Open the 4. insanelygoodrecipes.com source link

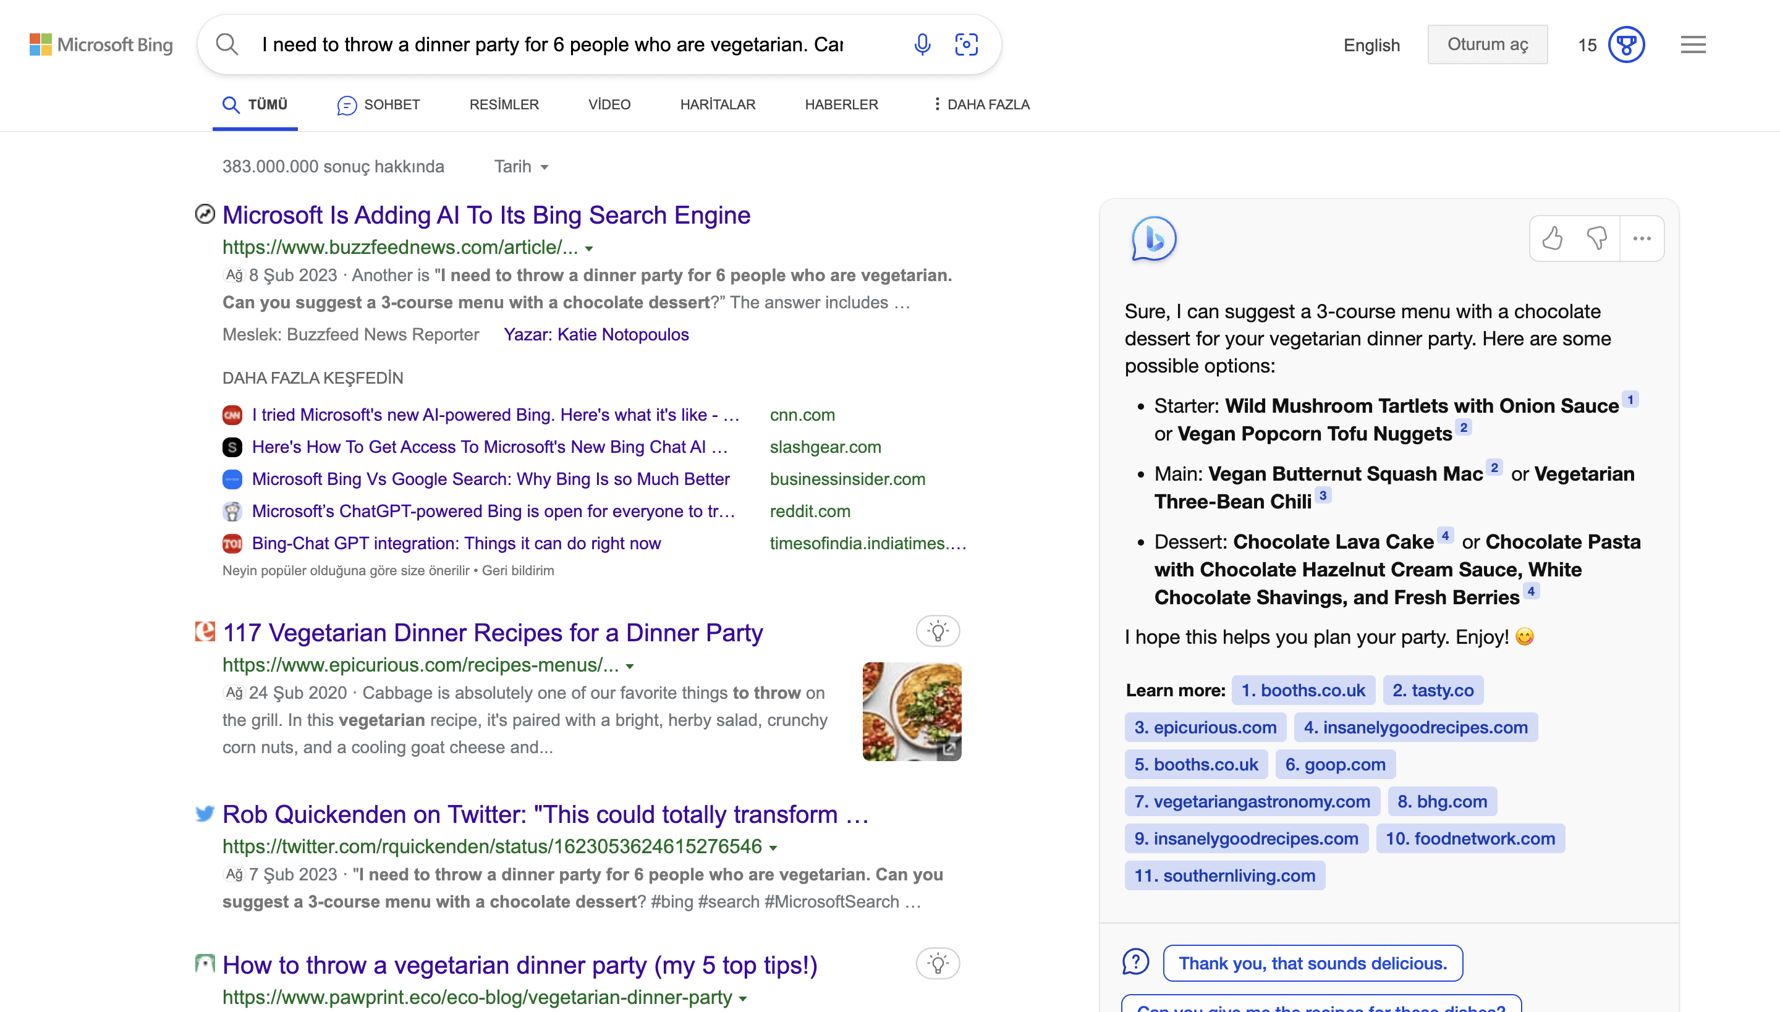[x=1415, y=727]
